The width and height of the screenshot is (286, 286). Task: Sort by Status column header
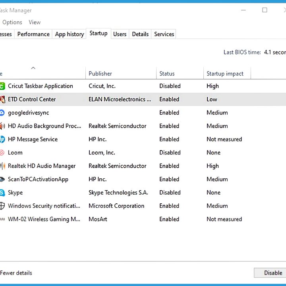180,73
